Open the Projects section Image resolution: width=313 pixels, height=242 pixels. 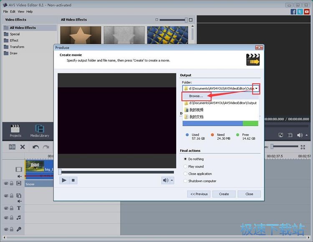click(x=15, y=131)
